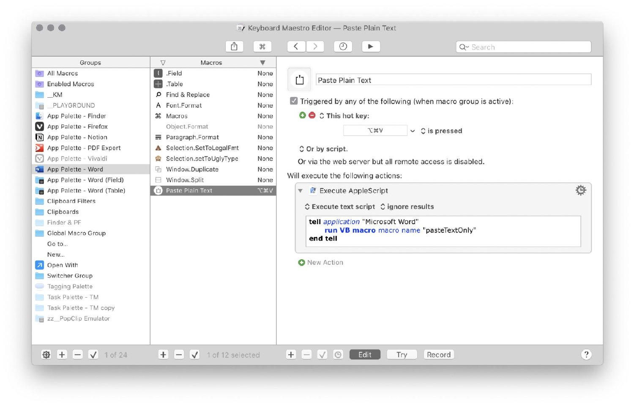Open the 'is pressed' dropdown
Image resolution: width=634 pixels, height=406 pixels.
click(441, 131)
